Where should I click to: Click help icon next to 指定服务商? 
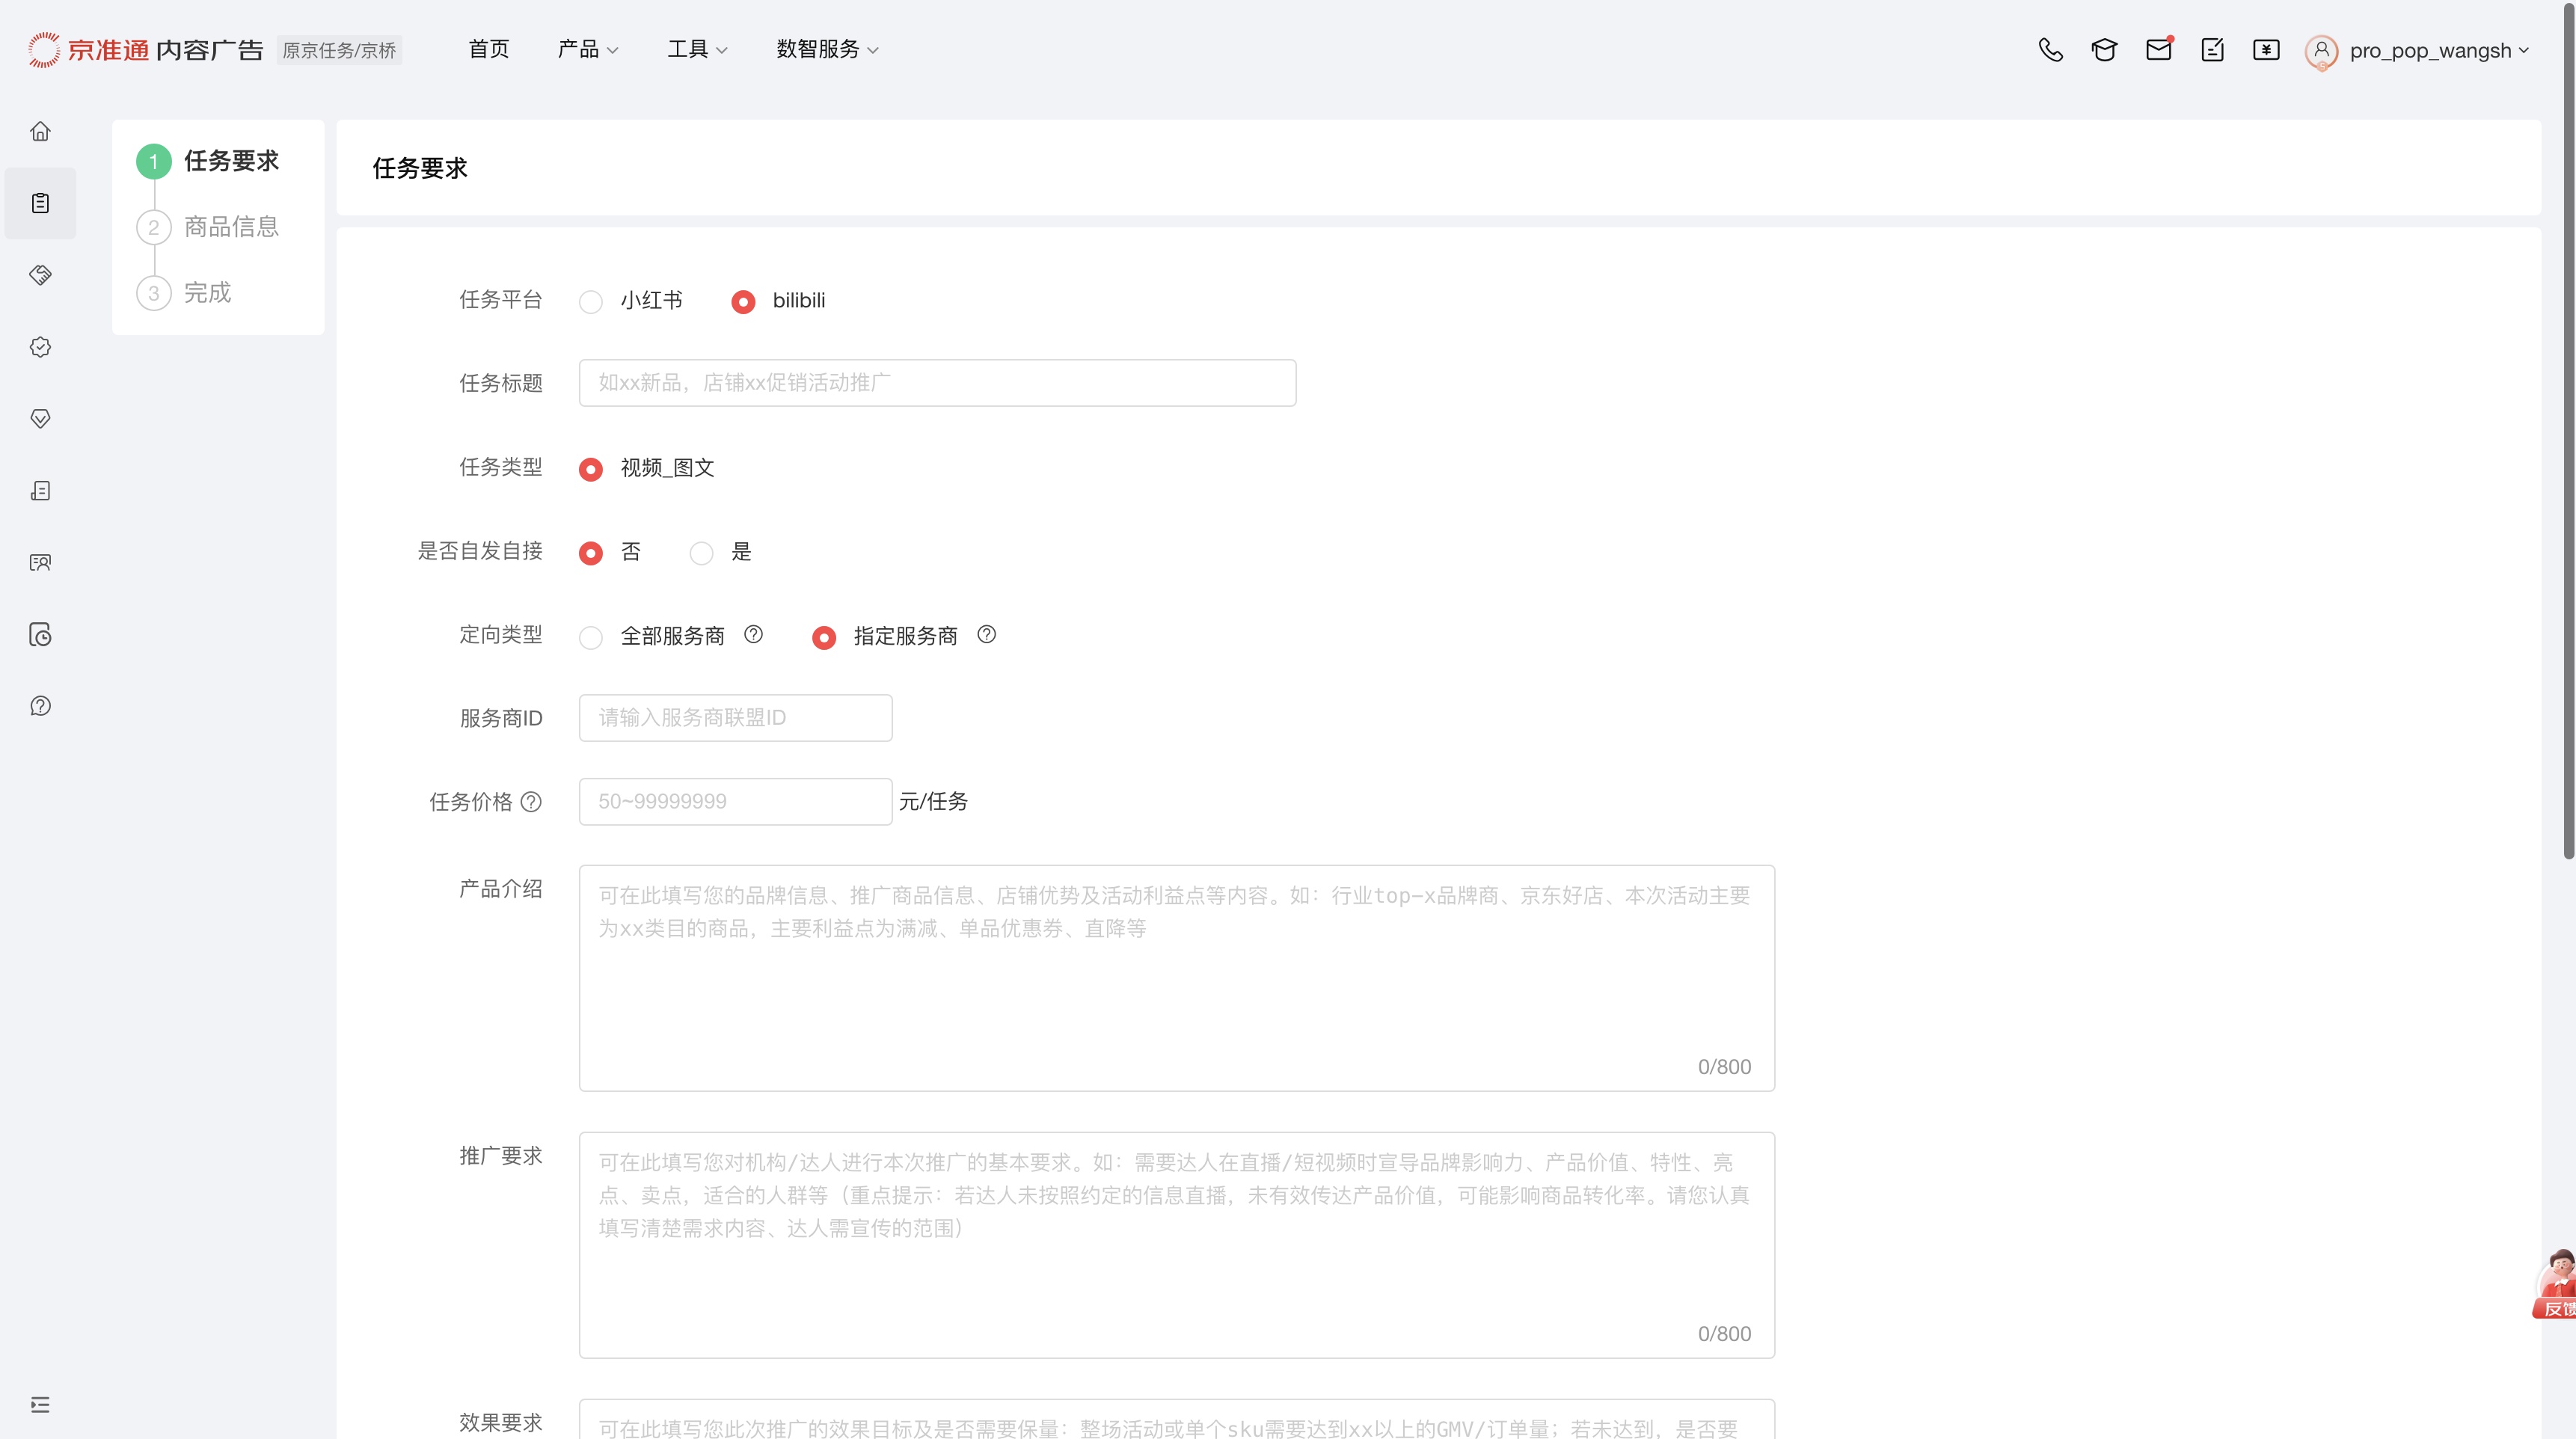986,635
